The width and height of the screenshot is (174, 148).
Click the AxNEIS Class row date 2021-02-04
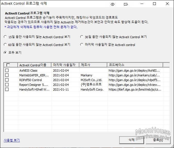(x=65, y=71)
